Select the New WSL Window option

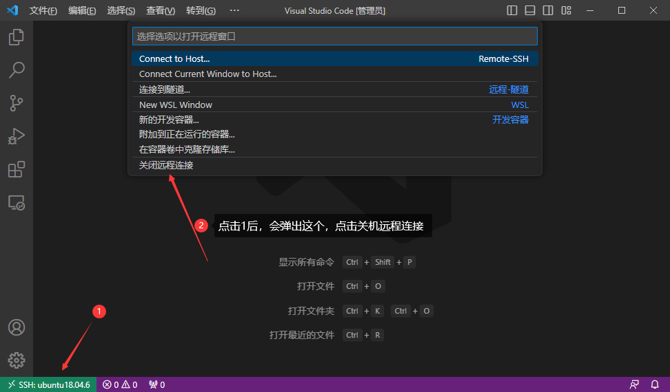coord(334,105)
